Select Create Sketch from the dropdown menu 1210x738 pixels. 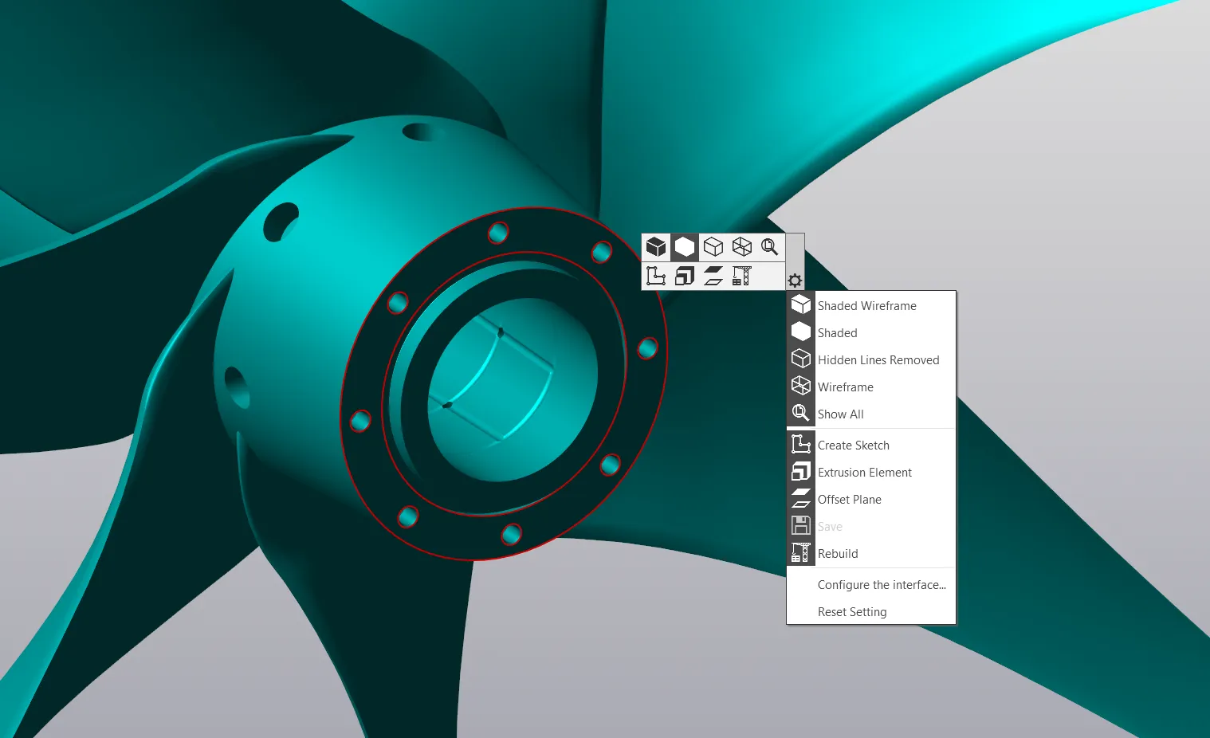coord(871,446)
